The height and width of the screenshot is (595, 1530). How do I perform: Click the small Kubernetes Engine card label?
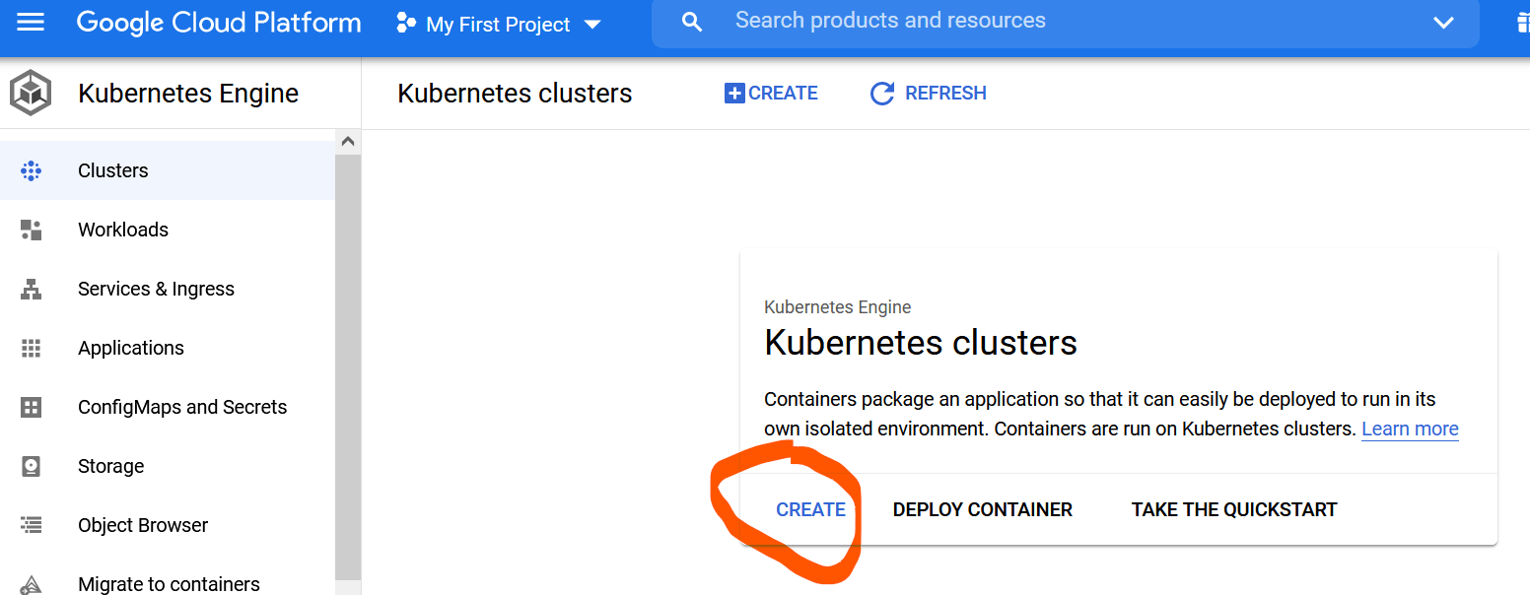[838, 307]
